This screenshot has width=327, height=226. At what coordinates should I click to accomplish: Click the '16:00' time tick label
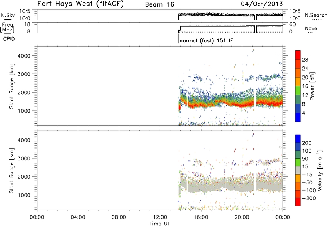[x=201, y=217]
